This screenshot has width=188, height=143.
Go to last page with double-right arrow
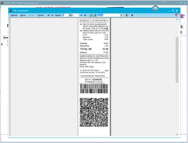[85, 15]
